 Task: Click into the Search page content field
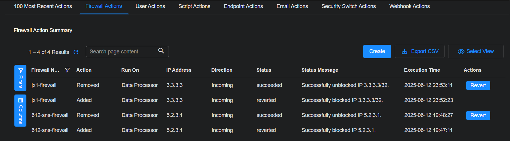pos(121,52)
